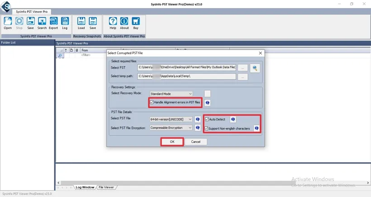Click the <Filter> cell under From
Screen dimensions: 371x197
(86, 55)
